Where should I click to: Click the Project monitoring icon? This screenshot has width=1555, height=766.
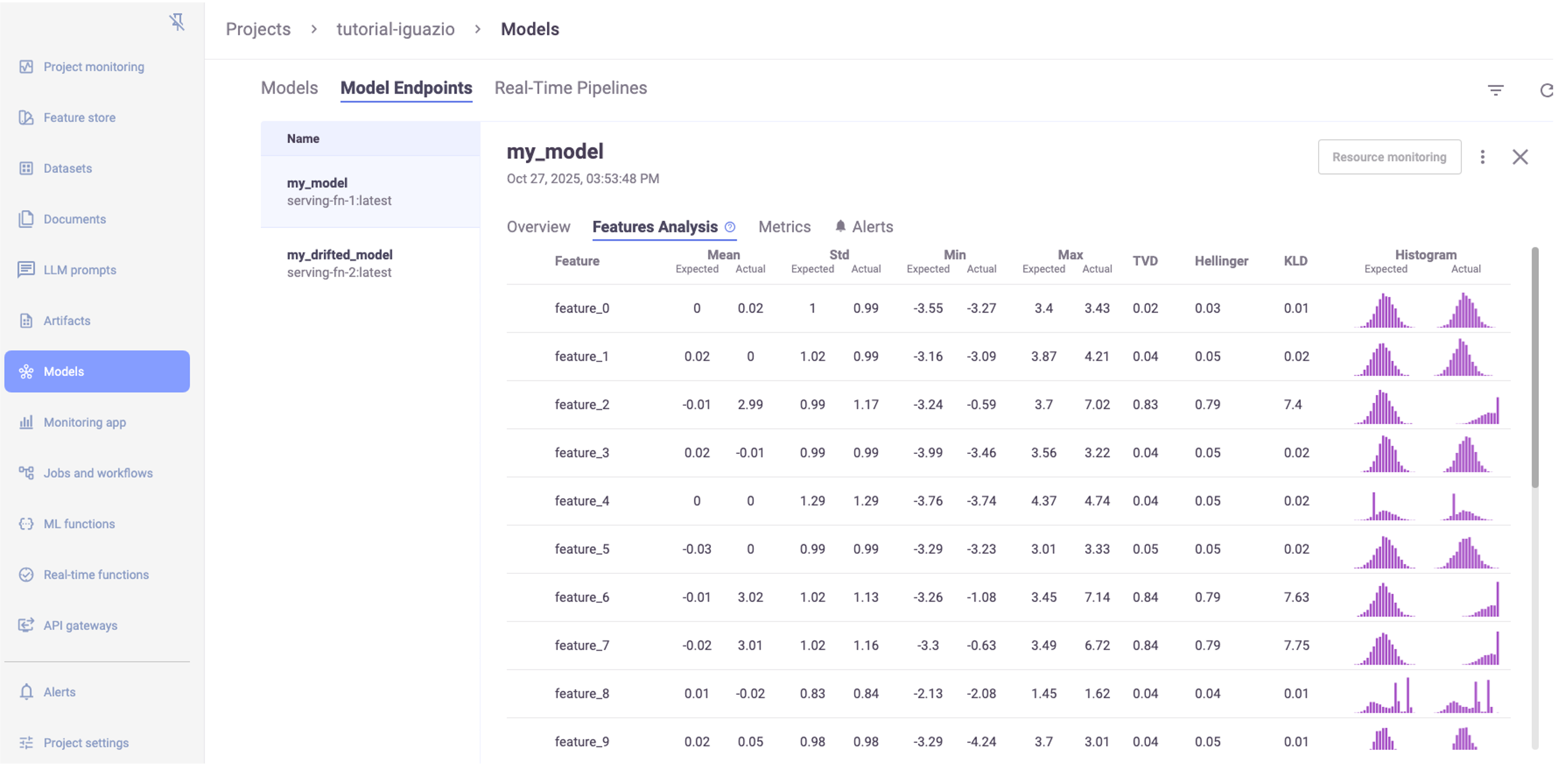(x=26, y=66)
